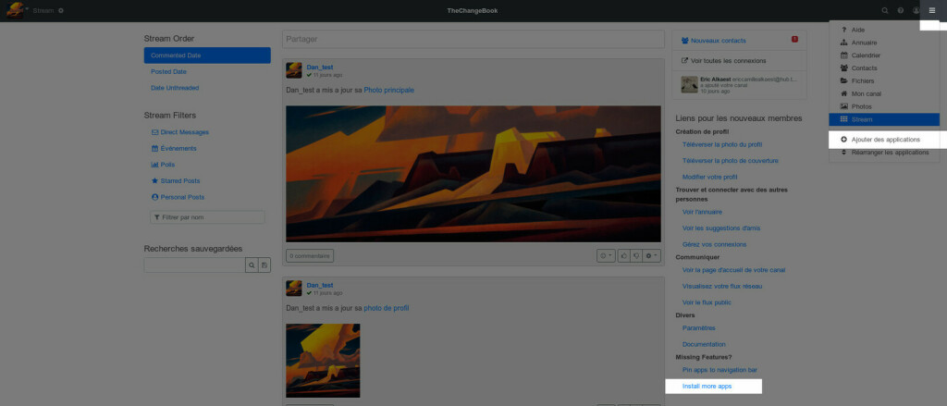The height and width of the screenshot is (406, 947).
Task: Open Fichiers in the apps menu
Action: (x=884, y=81)
